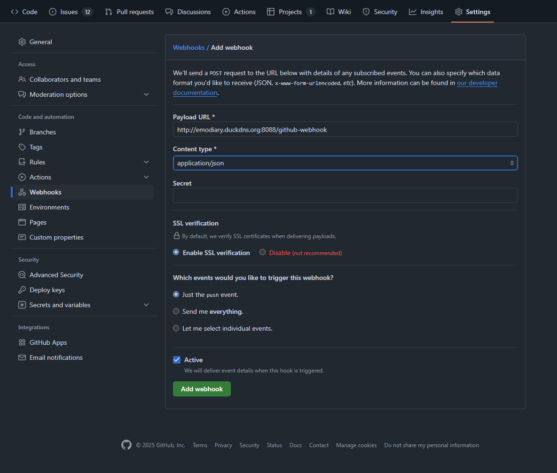Click inside the Secret input field

pyautogui.click(x=345, y=195)
